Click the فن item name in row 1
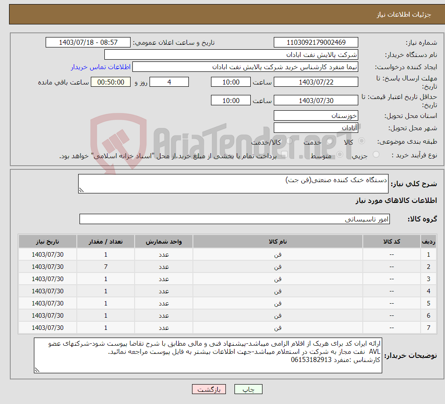 pyautogui.click(x=277, y=255)
